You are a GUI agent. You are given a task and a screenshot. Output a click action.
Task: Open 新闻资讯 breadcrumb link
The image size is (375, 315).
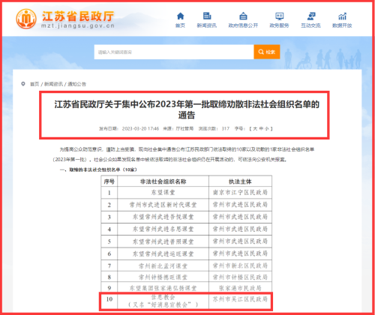click(53, 84)
